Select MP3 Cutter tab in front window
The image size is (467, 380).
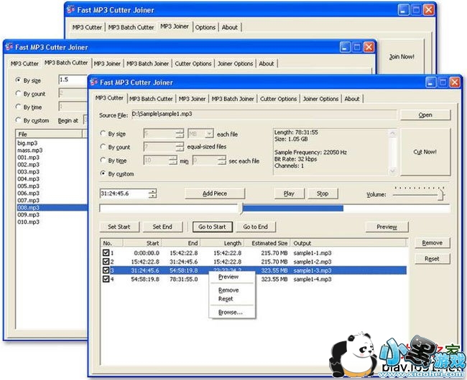(110, 98)
